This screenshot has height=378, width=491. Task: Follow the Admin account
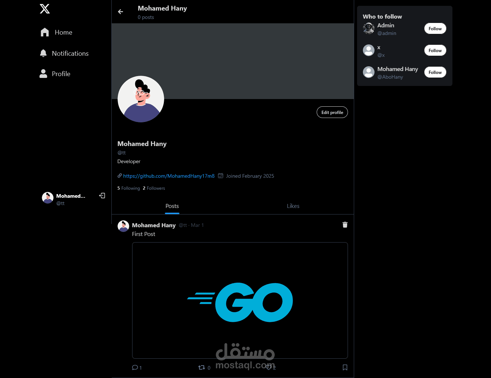point(435,28)
